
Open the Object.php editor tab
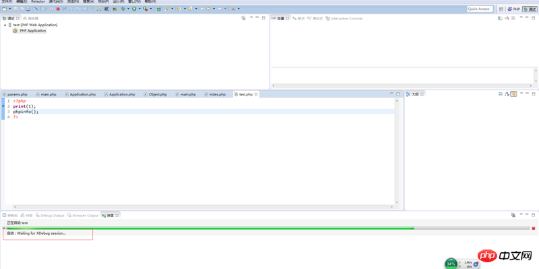(156, 94)
